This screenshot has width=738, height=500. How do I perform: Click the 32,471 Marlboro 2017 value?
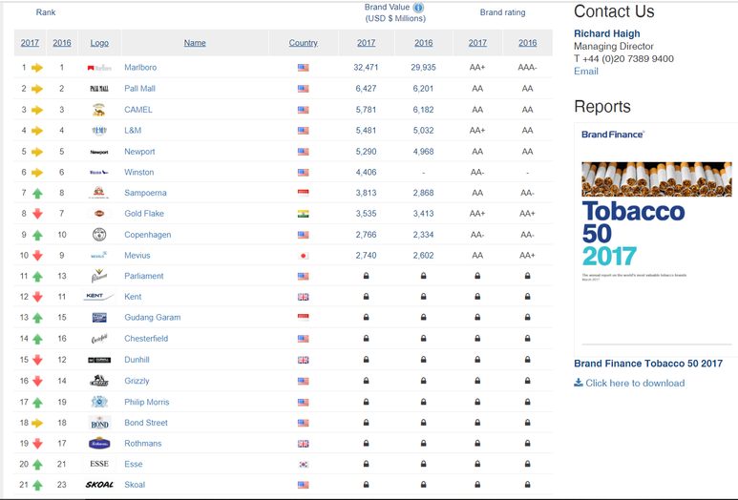(366, 67)
